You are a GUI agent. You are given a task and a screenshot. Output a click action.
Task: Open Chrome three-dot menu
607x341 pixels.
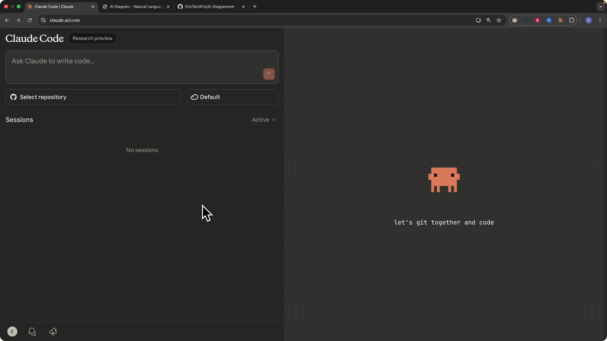(x=600, y=20)
